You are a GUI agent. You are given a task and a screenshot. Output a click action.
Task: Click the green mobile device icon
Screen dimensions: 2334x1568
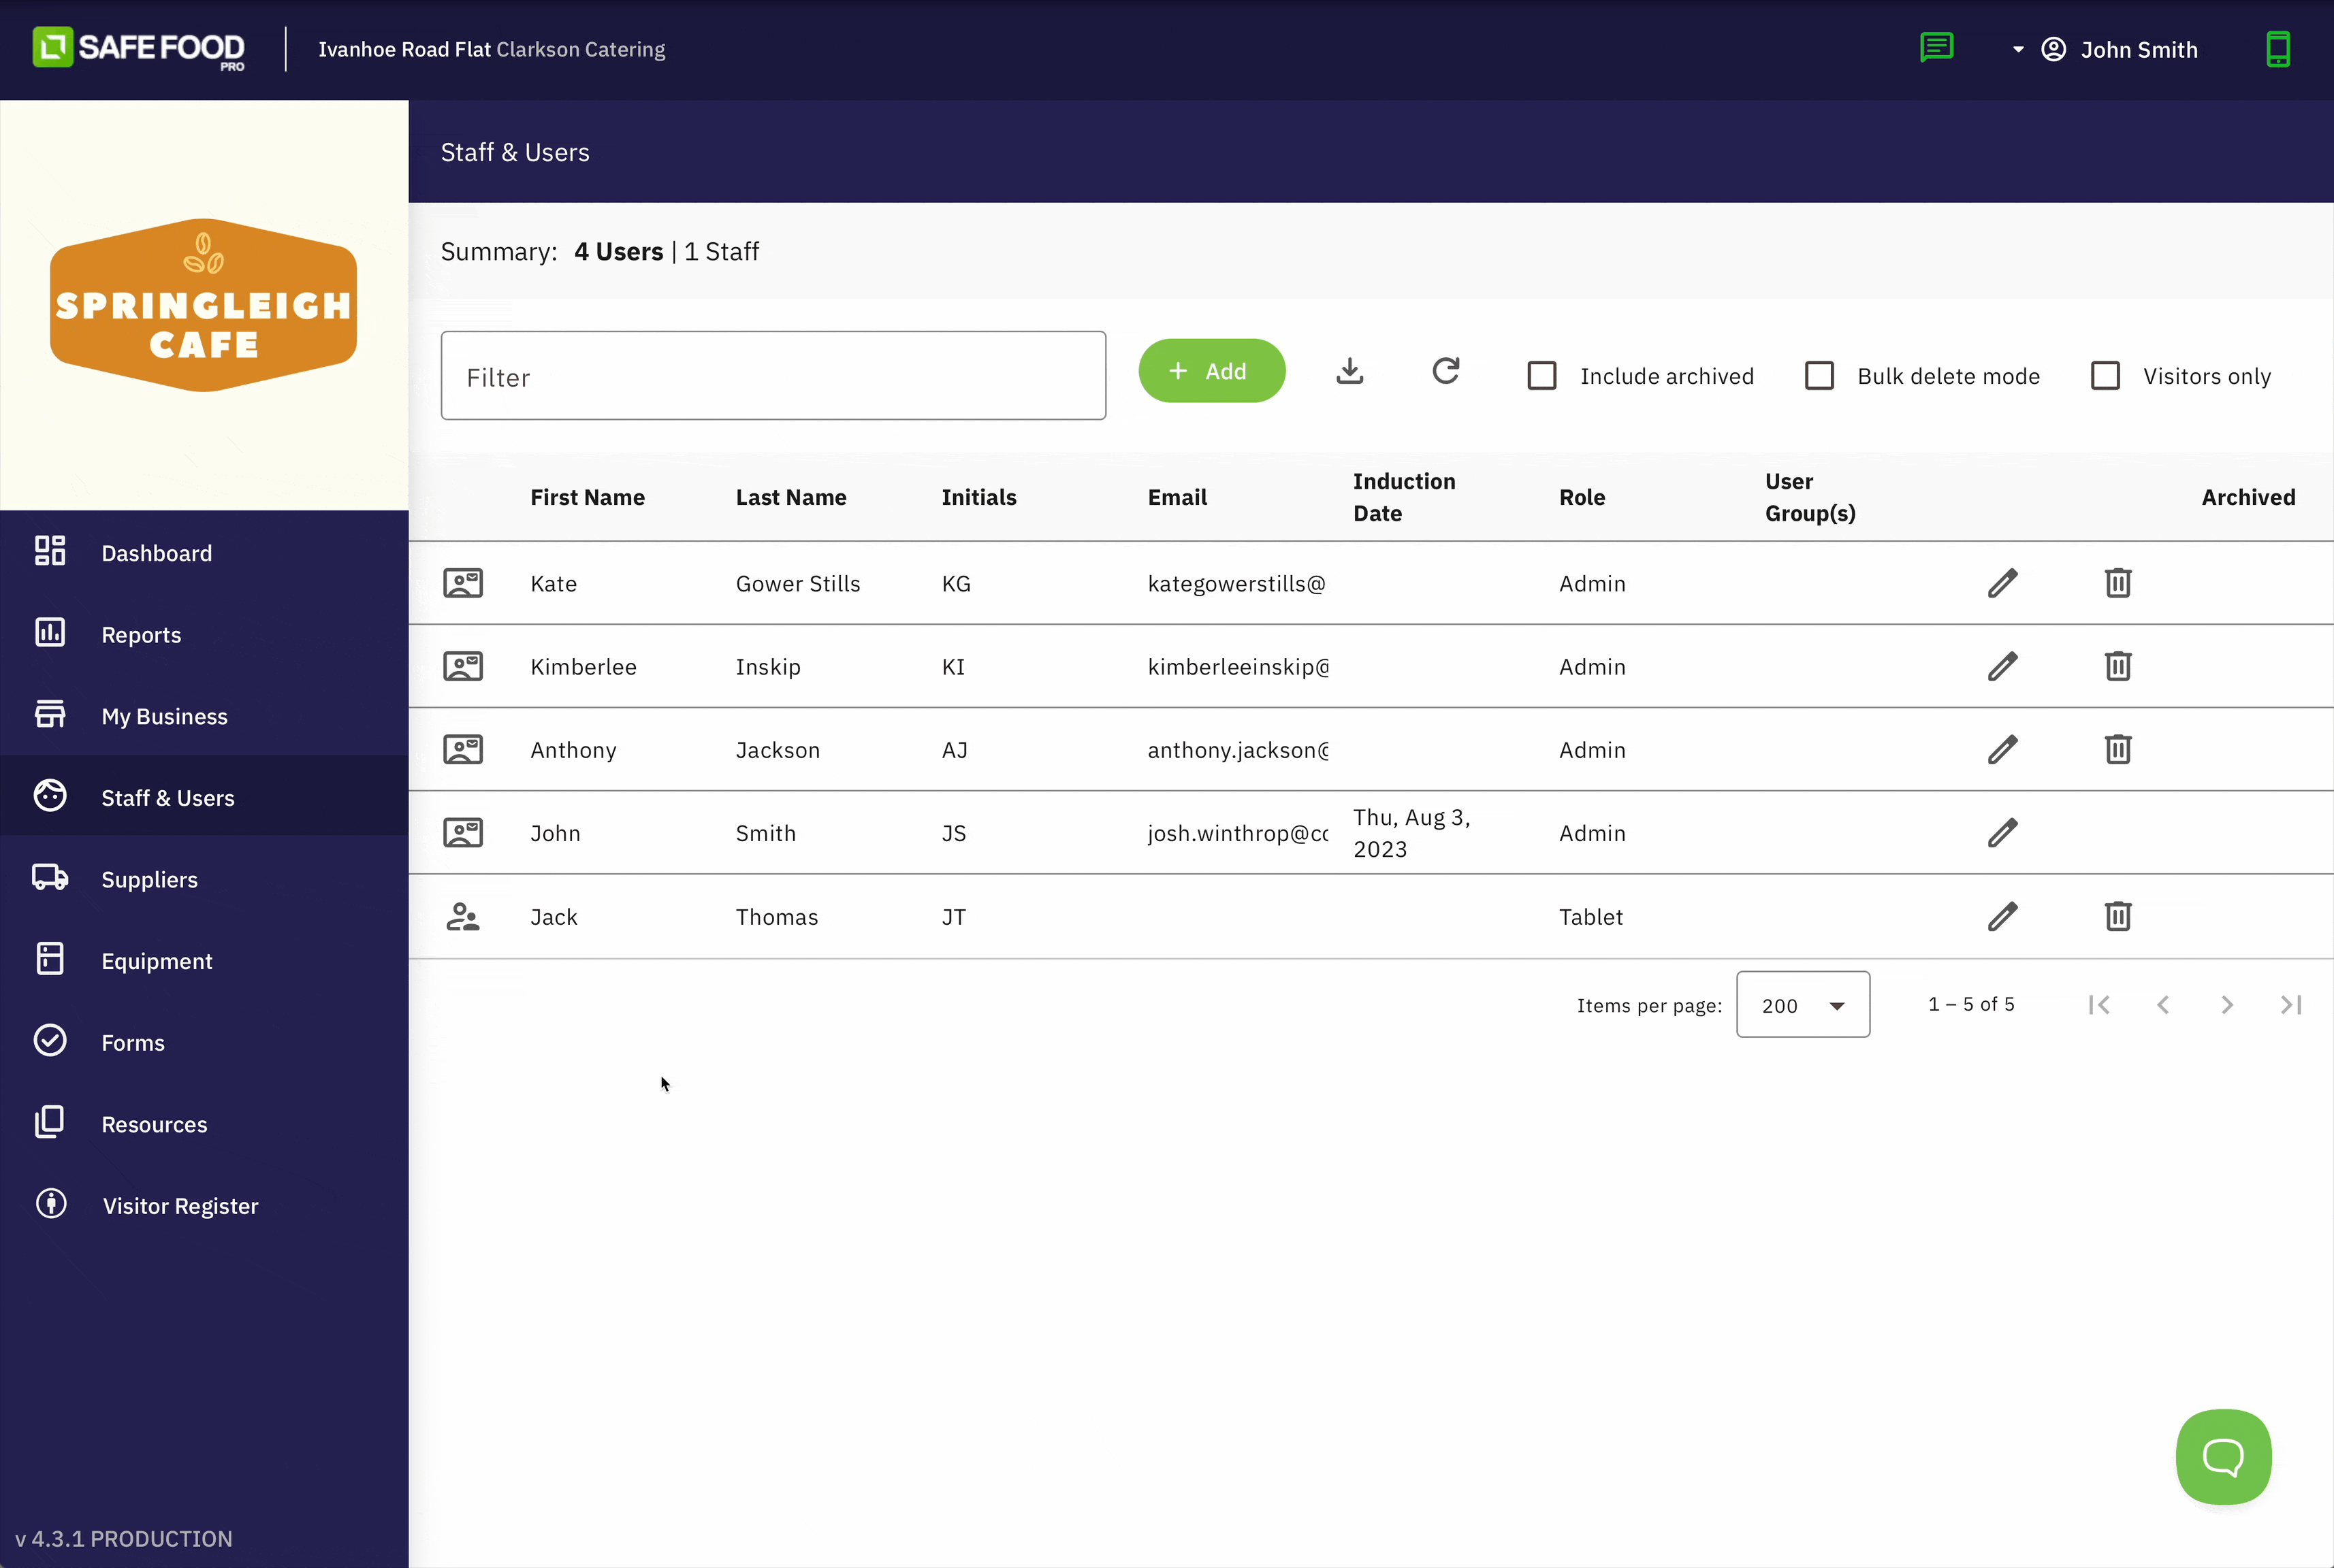[x=2277, y=49]
